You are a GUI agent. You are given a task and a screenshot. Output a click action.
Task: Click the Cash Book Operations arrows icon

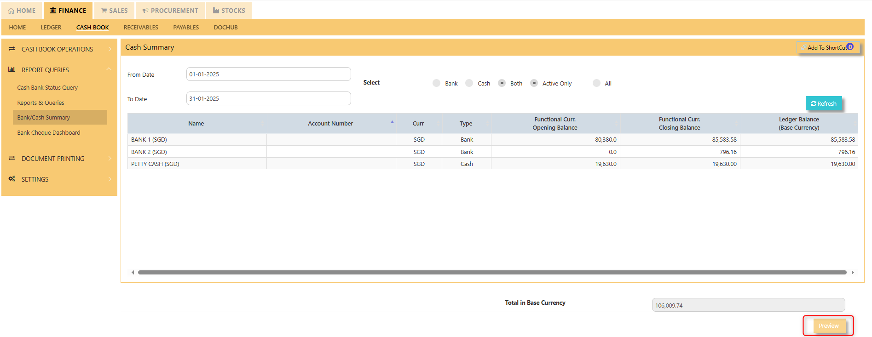tap(12, 49)
